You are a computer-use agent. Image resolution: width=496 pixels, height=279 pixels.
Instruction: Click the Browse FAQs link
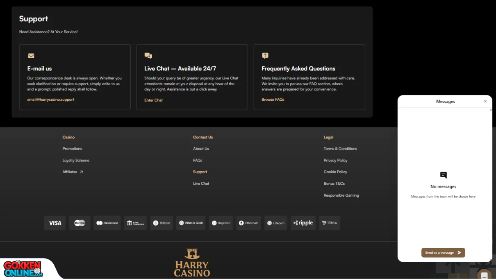tap(273, 99)
